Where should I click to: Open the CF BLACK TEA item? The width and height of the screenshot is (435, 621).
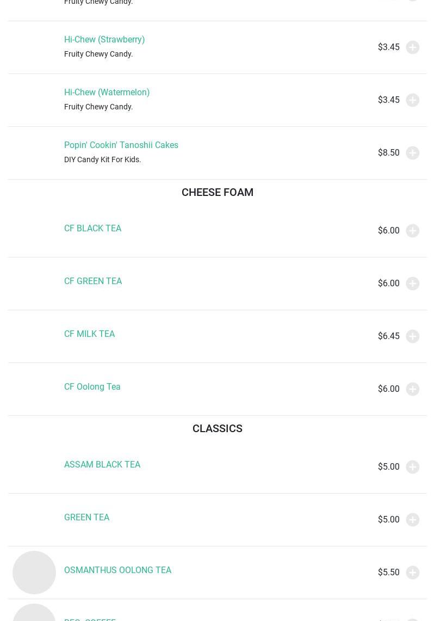92,229
